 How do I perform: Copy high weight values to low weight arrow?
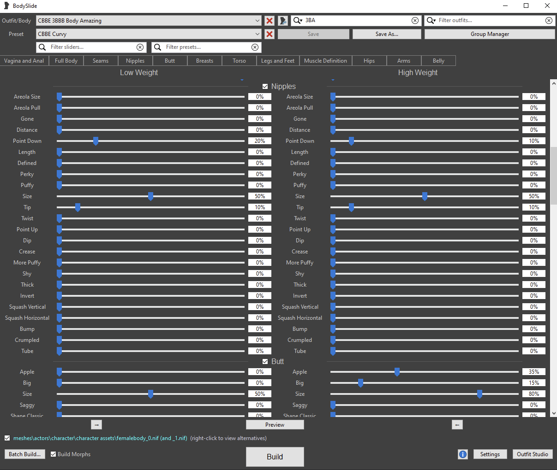[x=457, y=425]
